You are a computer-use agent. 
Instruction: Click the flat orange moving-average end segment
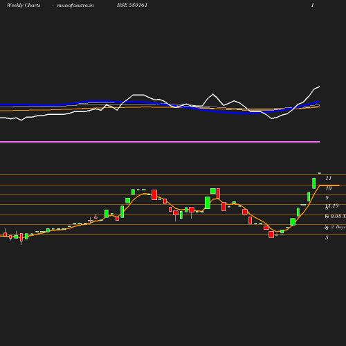click(x=329, y=185)
